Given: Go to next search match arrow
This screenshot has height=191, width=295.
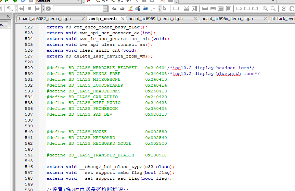Looking at the screenshot, I should pos(122,9).
